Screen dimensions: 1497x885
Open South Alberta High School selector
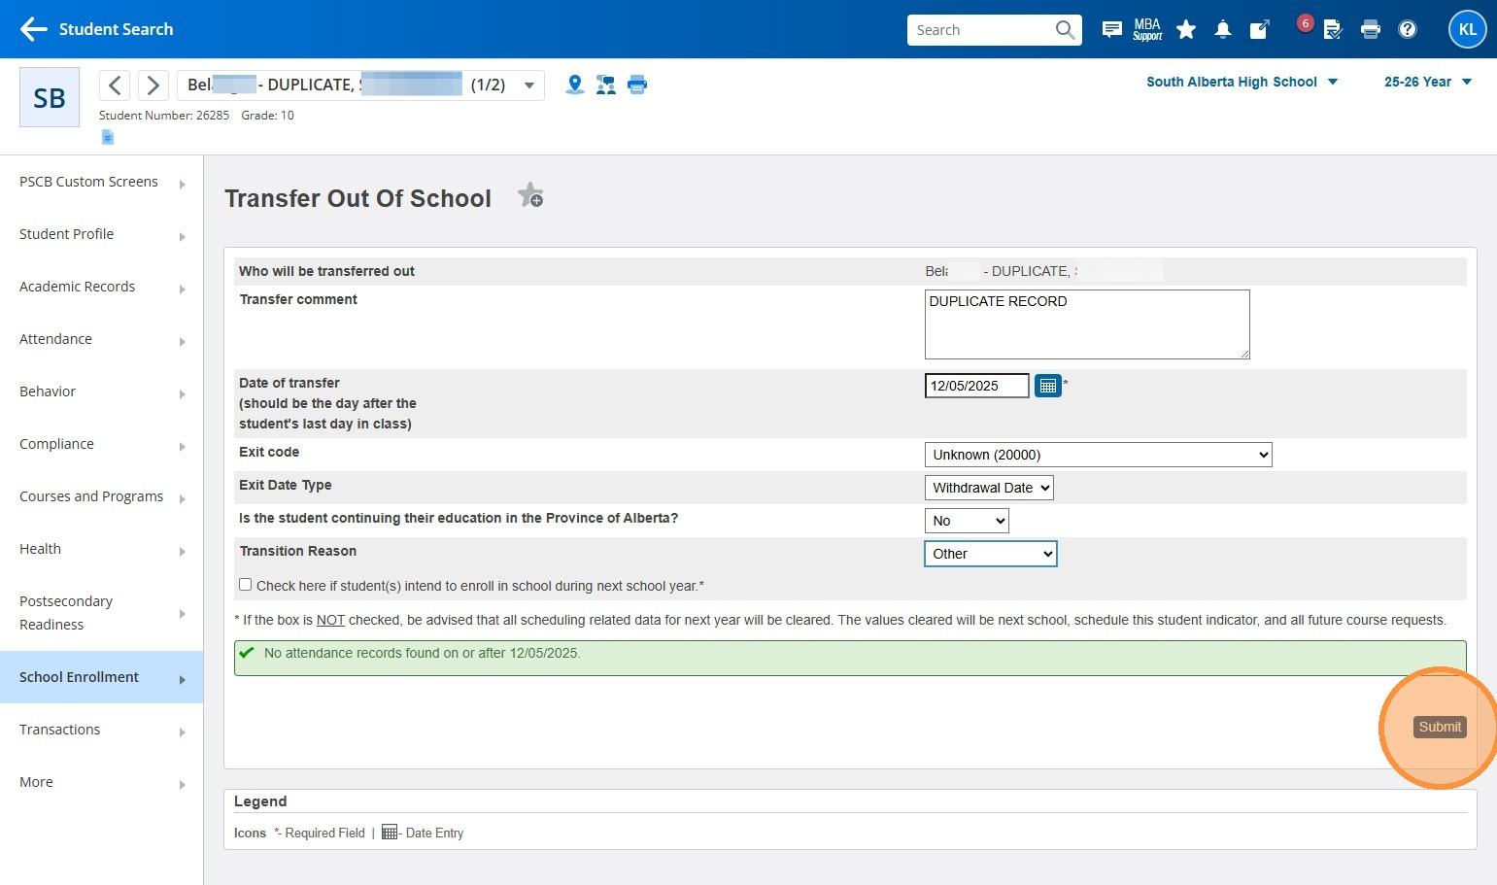(1242, 82)
